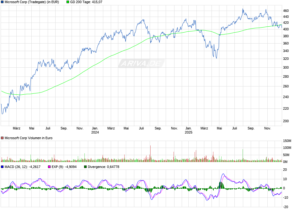Click the 340 price axis label

286,51
